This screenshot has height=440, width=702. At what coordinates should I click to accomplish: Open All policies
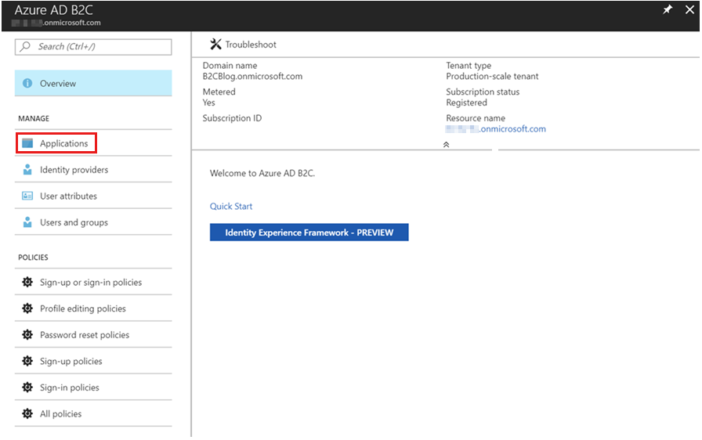[93, 413]
